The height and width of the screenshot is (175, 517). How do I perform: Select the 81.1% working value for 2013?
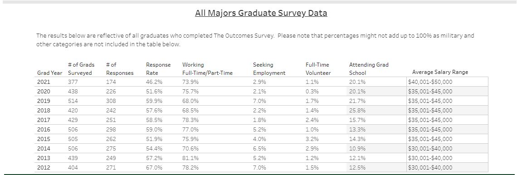(190, 158)
